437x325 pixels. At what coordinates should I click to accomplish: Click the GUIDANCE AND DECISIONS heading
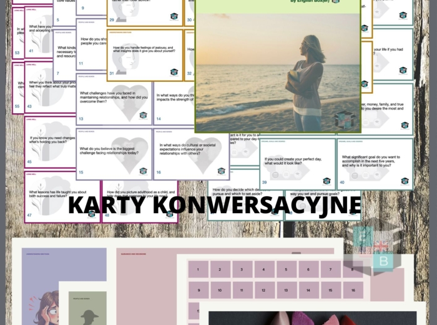click(133, 254)
